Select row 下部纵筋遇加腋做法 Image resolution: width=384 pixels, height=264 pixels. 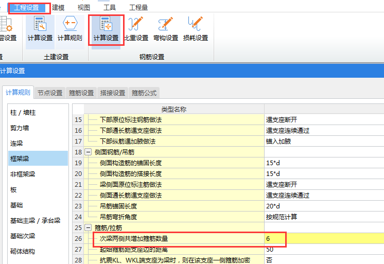(x=174, y=142)
